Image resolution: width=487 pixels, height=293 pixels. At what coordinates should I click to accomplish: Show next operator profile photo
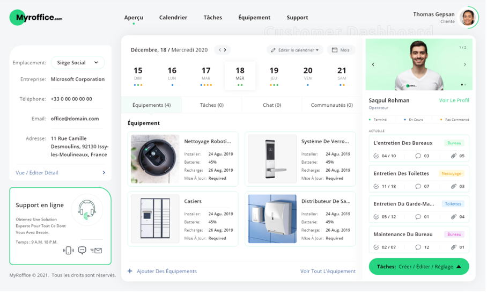tap(465, 64)
